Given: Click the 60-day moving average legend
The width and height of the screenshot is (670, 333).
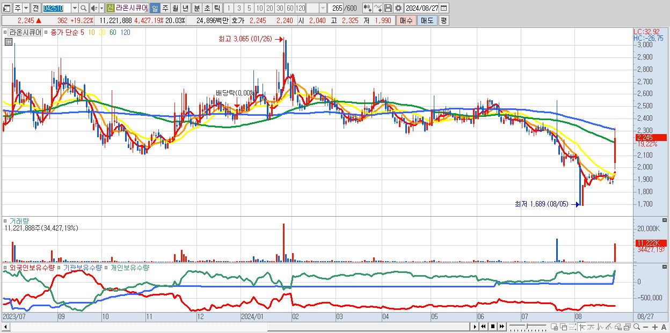Looking at the screenshot, I should click(113, 32).
